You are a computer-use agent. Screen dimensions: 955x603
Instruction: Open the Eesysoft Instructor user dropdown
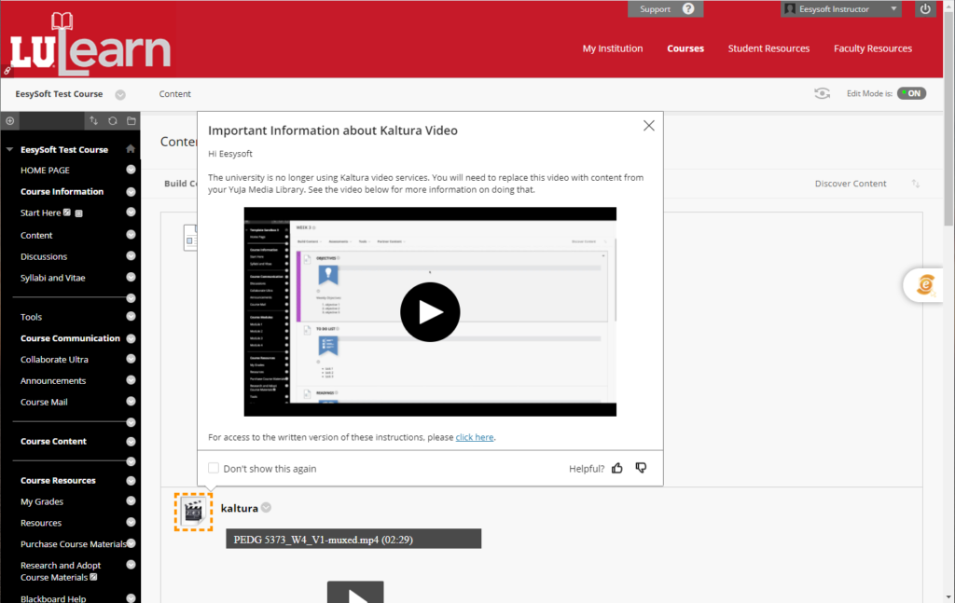pos(840,8)
